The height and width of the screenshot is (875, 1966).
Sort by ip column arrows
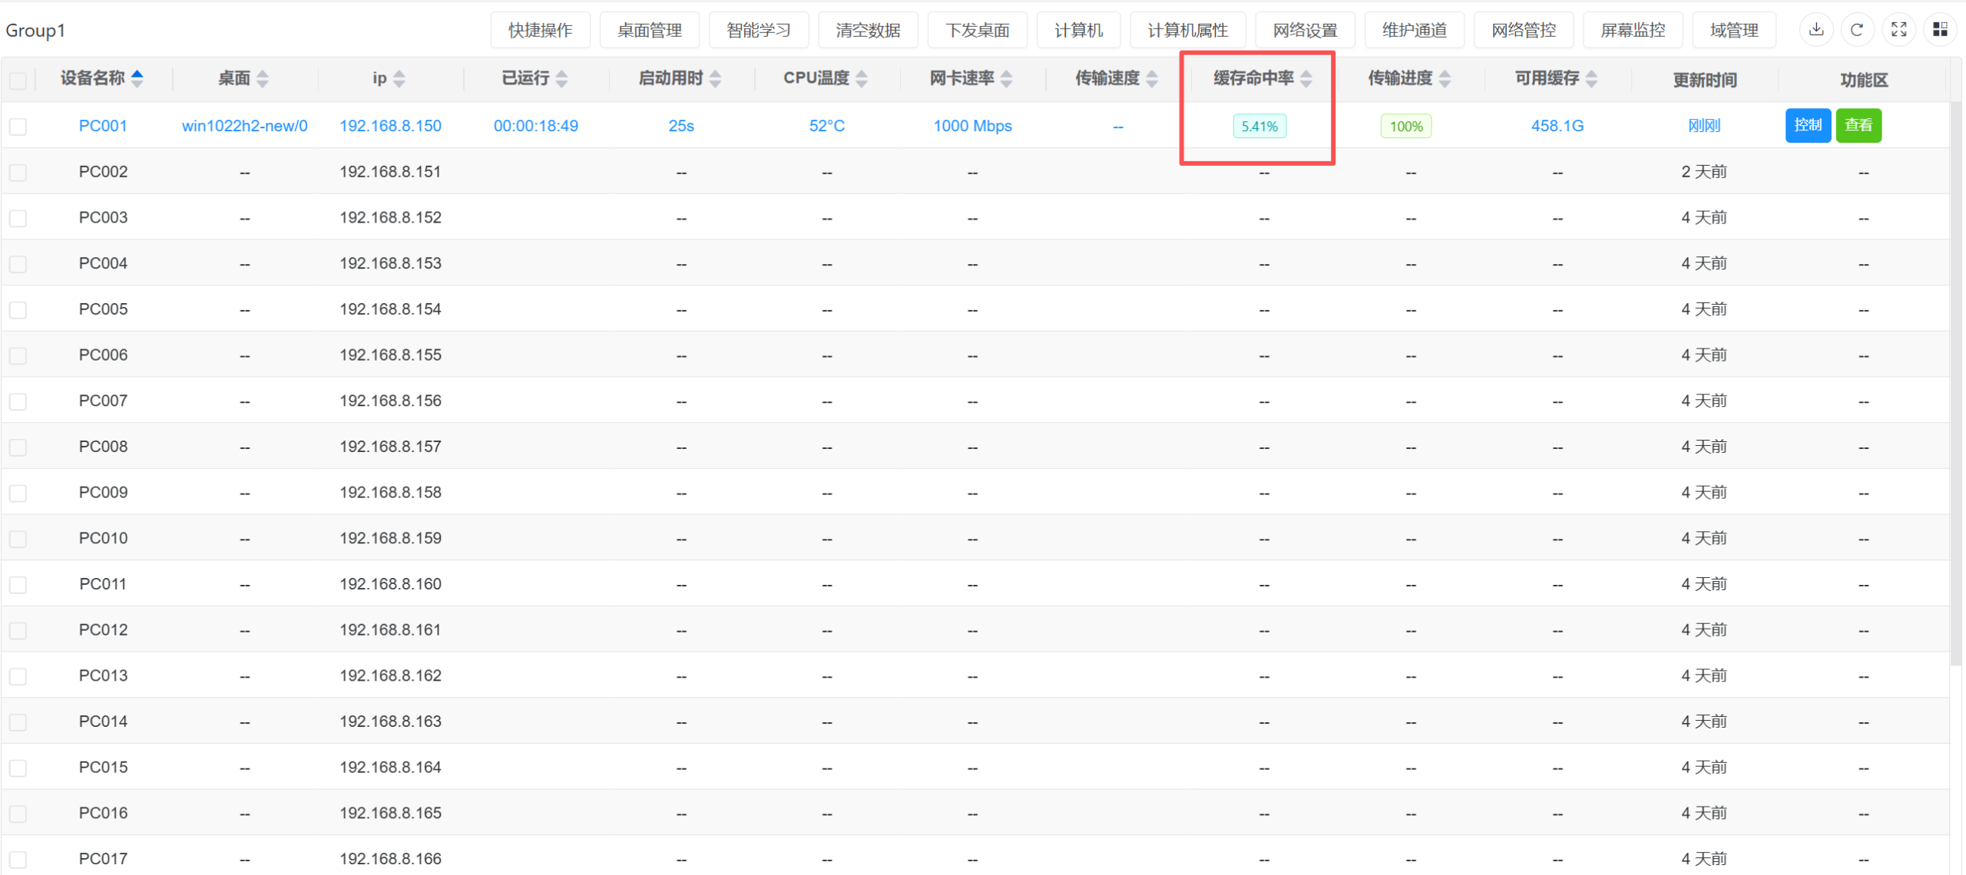pos(399,78)
